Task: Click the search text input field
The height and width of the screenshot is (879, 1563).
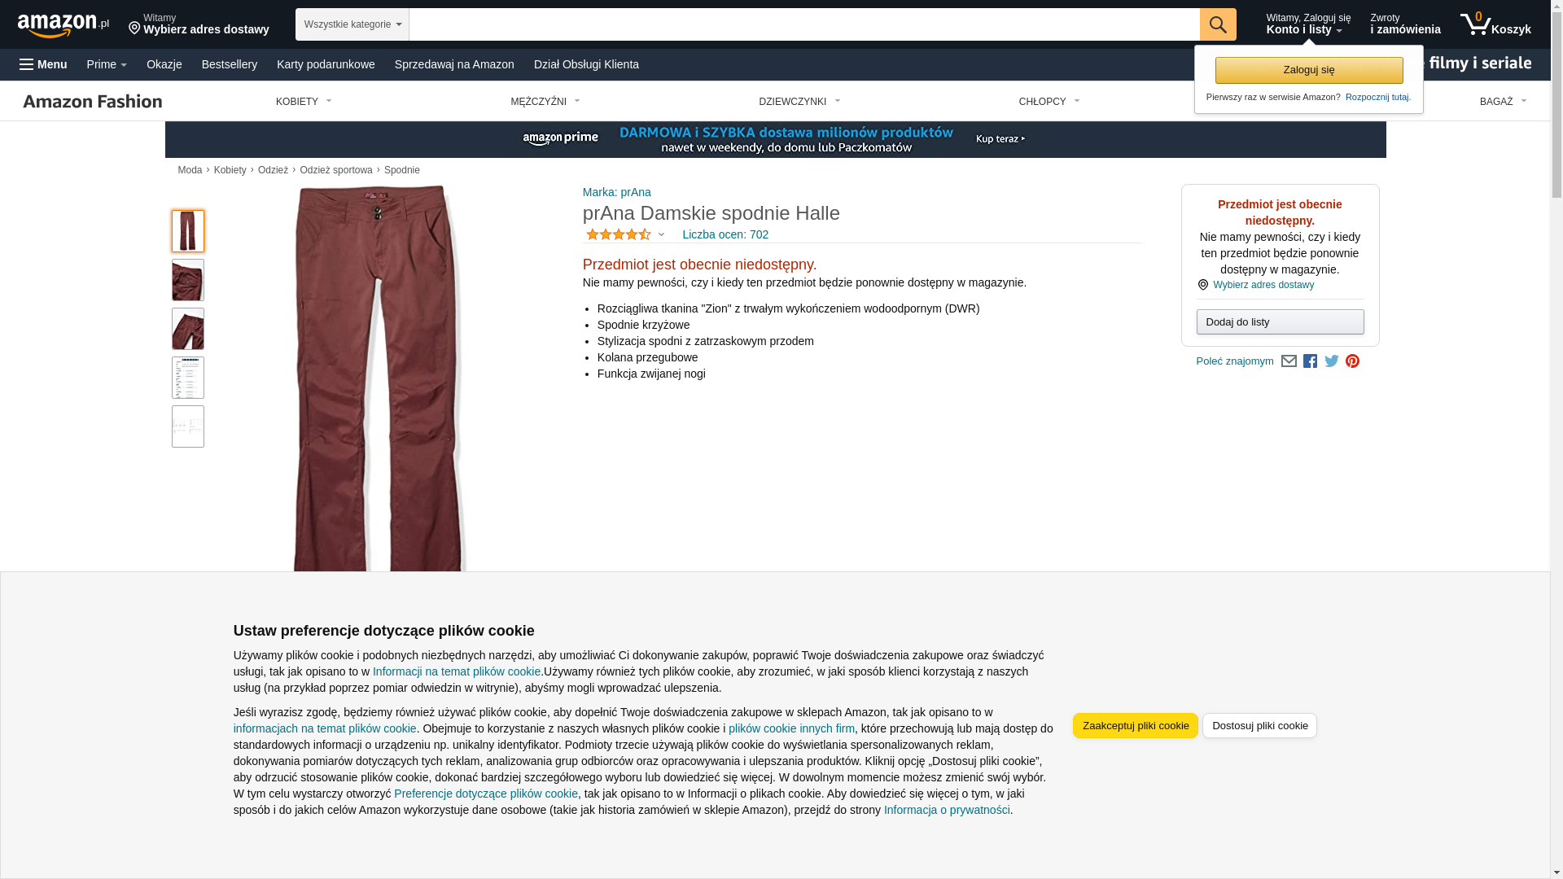Action: (x=804, y=24)
